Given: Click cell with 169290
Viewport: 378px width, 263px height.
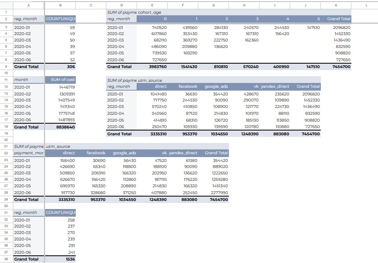Looking at the screenshot, I should click(183, 53).
